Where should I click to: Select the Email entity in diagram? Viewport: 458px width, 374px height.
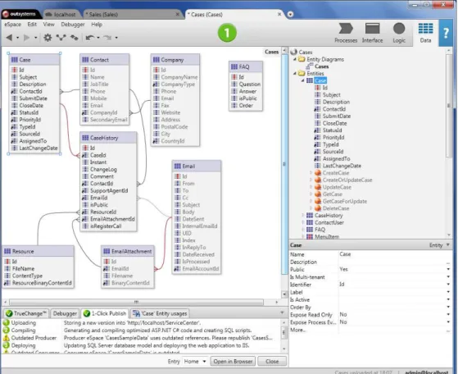point(197,166)
